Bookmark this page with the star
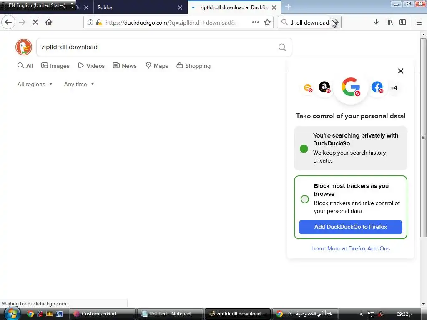Screen dimensions: 427x320 (x=267, y=22)
